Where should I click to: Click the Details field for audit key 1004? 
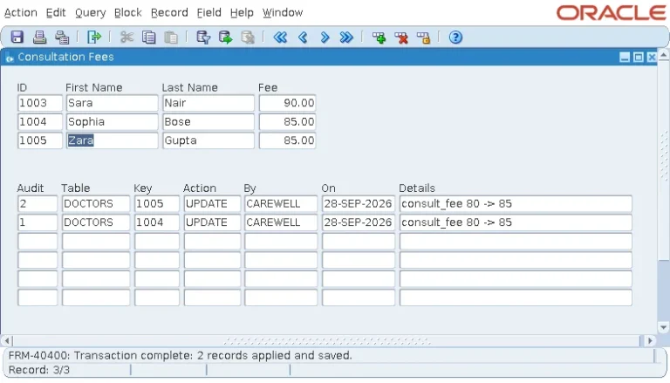pyautogui.click(x=516, y=222)
